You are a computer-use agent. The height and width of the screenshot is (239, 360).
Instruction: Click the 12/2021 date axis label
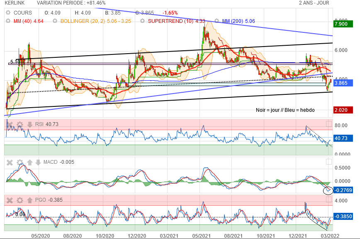(298, 236)
